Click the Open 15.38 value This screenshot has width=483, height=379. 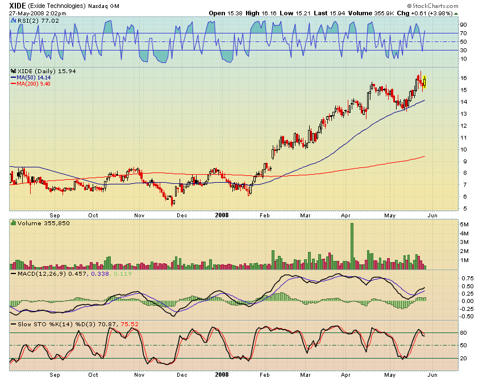coord(226,13)
